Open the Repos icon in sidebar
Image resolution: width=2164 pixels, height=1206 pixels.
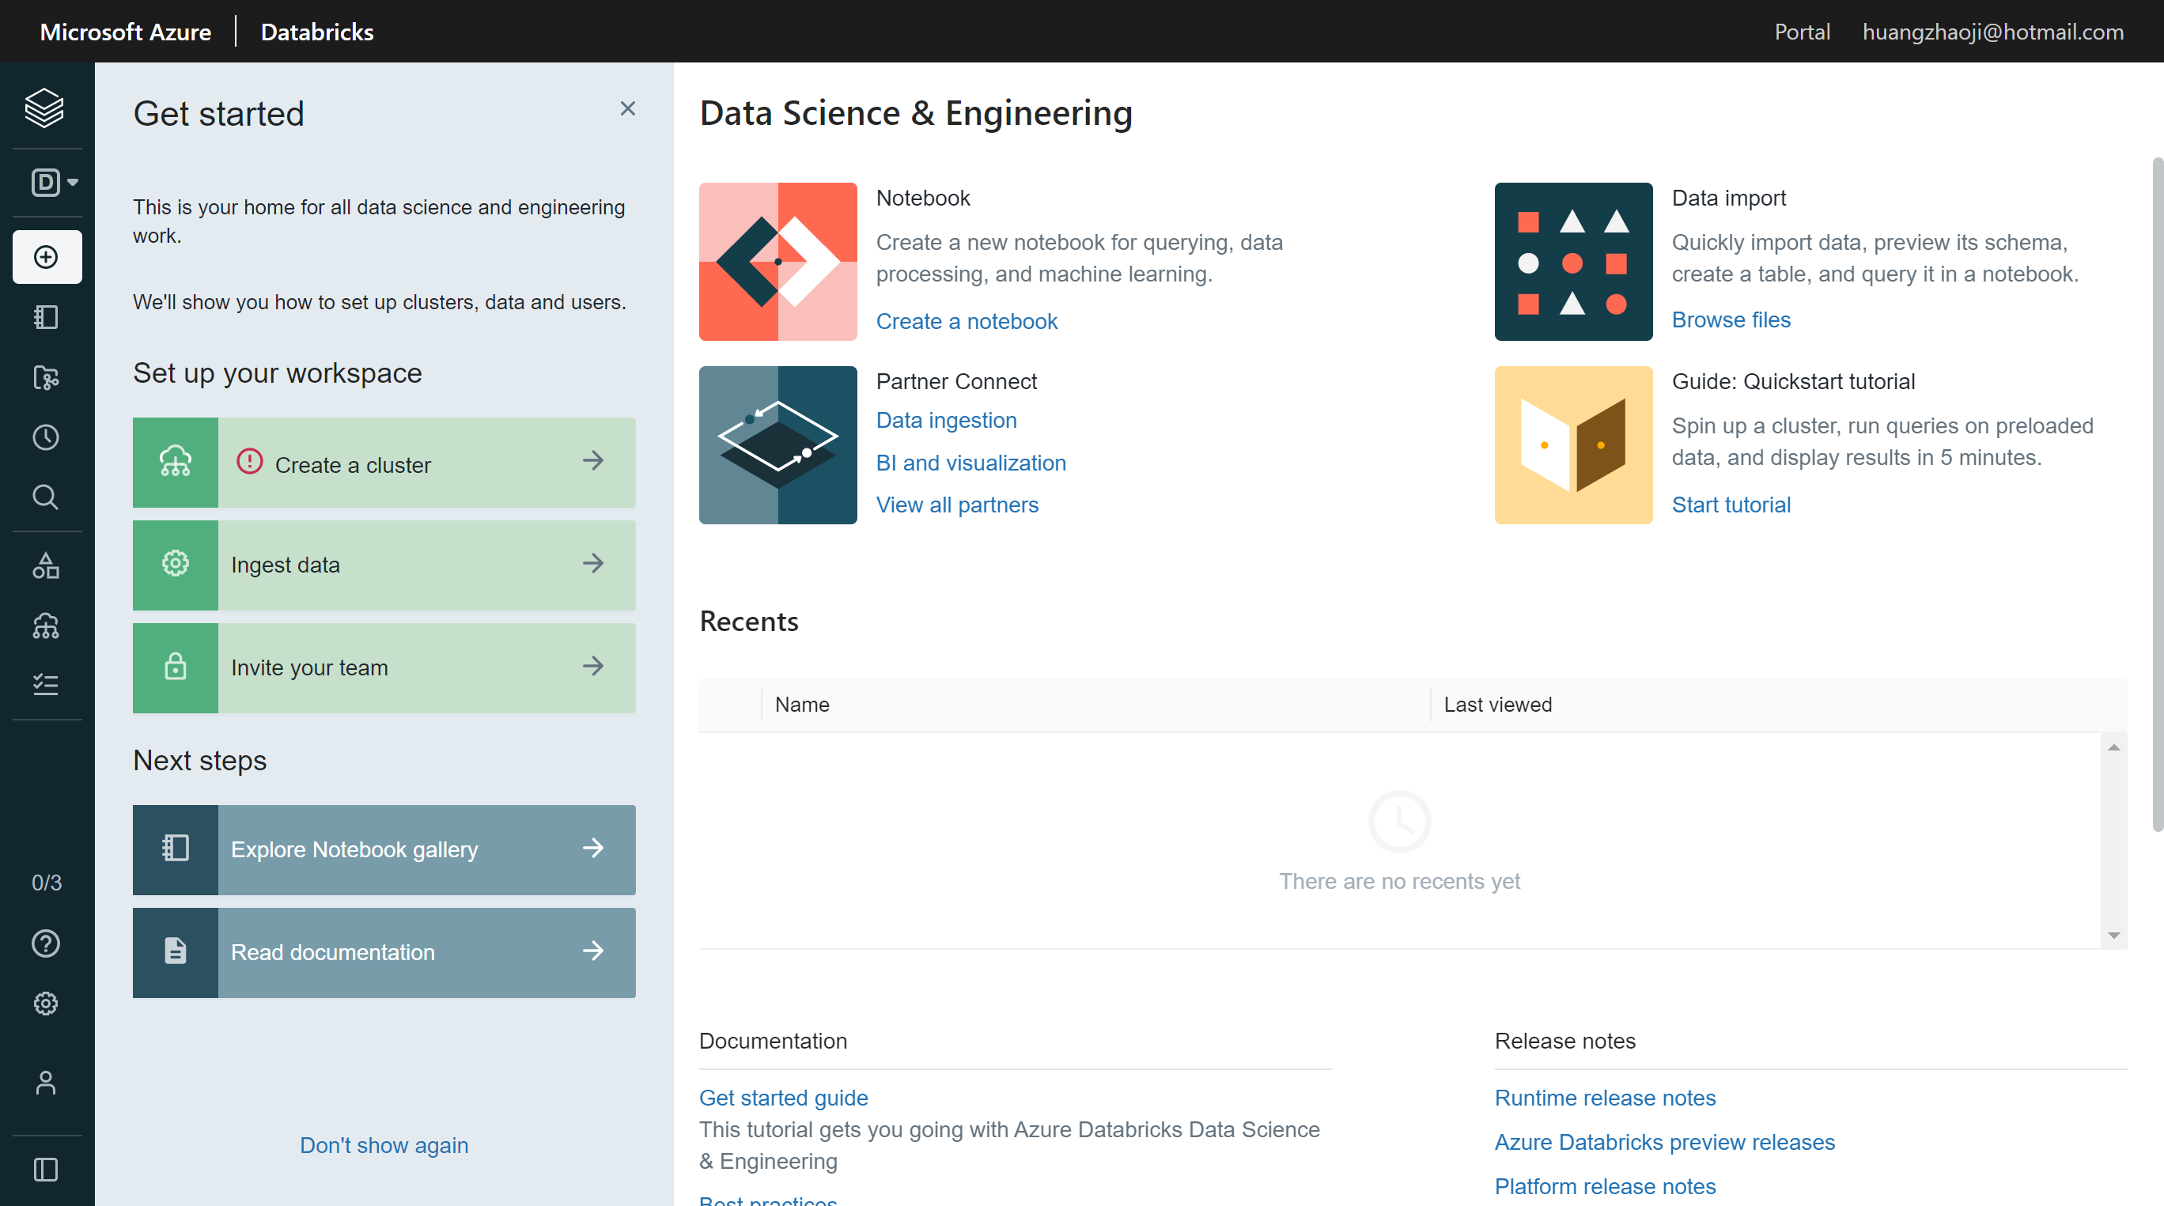45,379
